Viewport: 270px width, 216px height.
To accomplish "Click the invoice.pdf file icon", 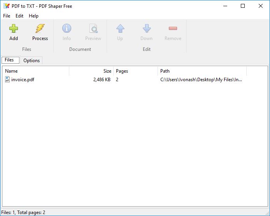I will 7,79.
